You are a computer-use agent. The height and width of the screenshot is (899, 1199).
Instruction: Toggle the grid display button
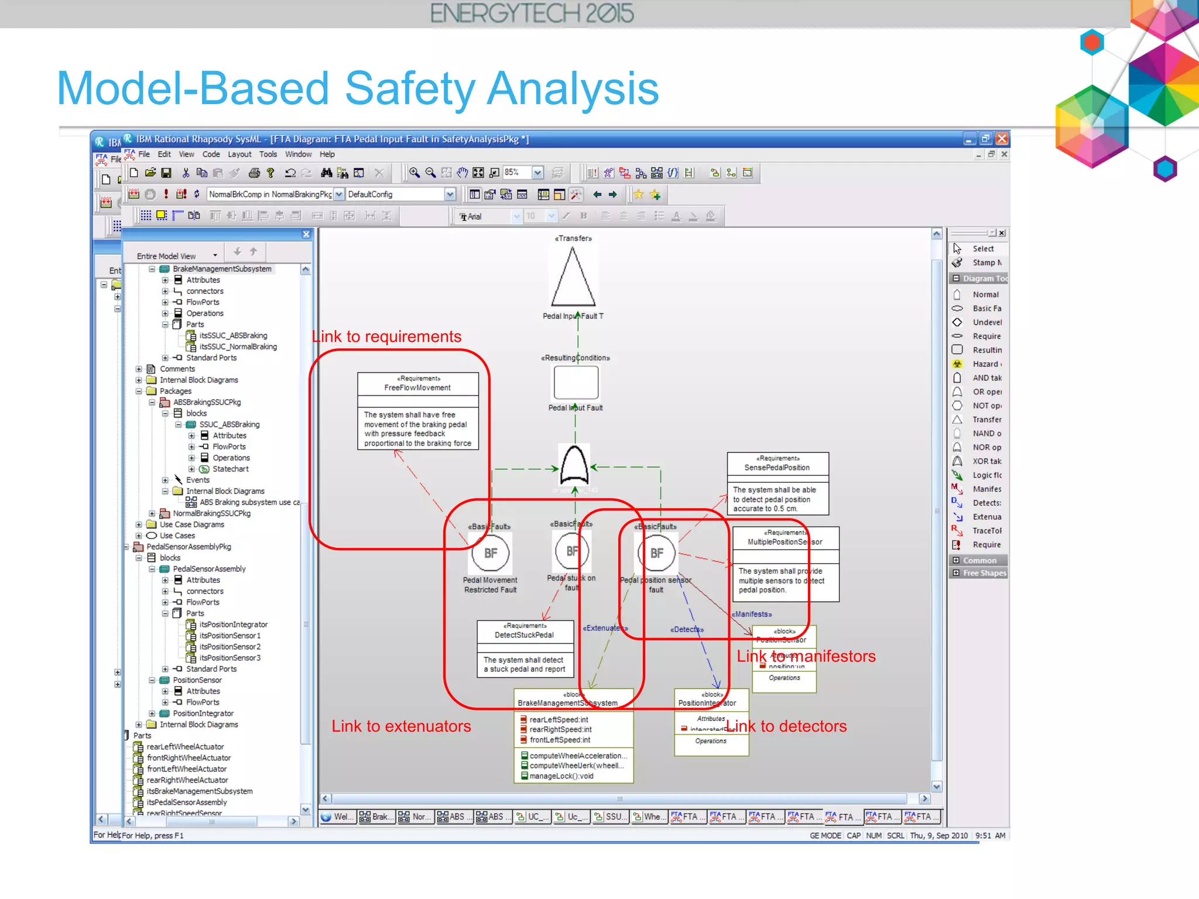(146, 216)
